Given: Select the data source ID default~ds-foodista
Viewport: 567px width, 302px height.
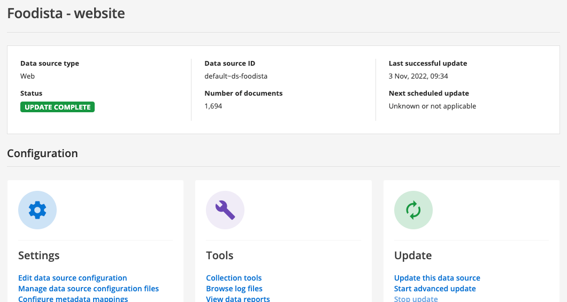Looking at the screenshot, I should point(236,76).
